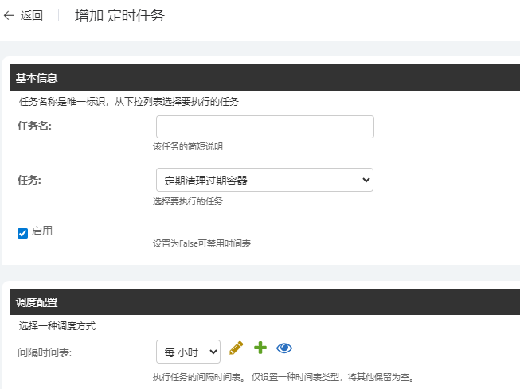Screen dimensions: 520x389
Task: Click the arrow on the 定期清理过期容器 select box
Action: coord(366,180)
